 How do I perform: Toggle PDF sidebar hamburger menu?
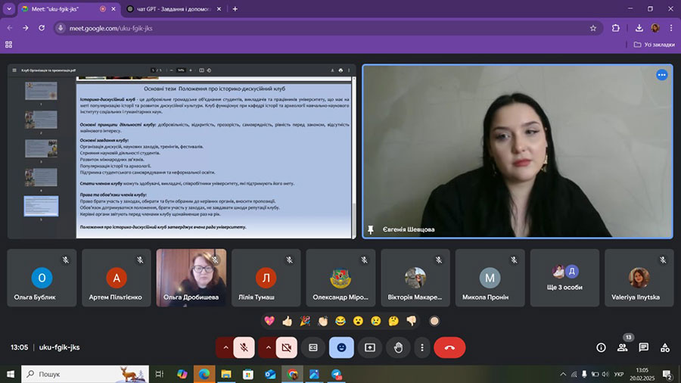[14, 70]
